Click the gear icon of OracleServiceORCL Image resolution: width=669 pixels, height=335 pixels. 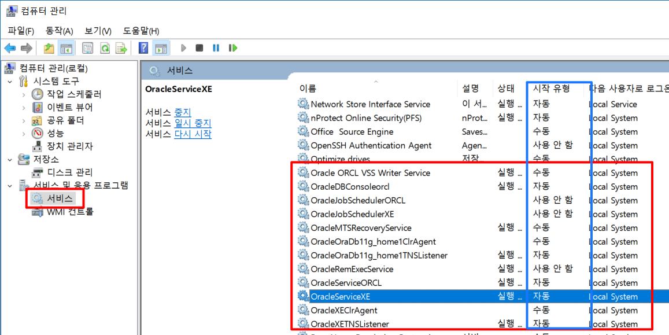pos(303,282)
